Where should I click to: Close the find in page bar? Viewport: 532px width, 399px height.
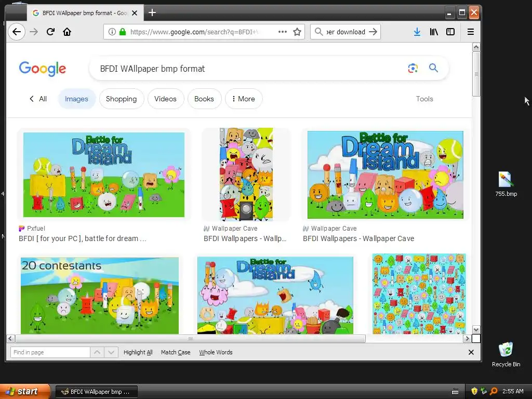pyautogui.click(x=471, y=352)
